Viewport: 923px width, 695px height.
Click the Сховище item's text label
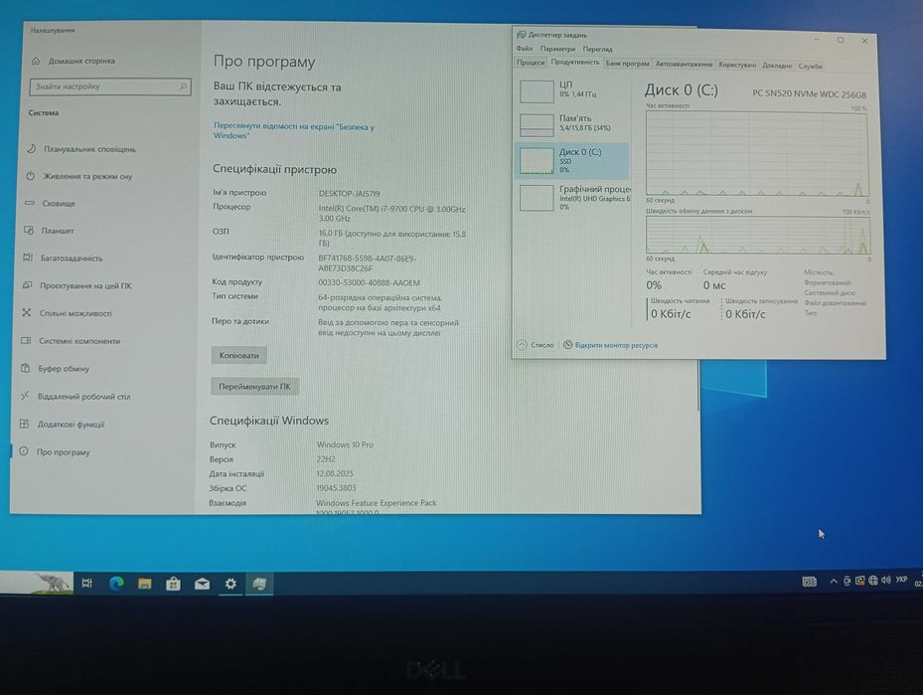[x=59, y=203]
